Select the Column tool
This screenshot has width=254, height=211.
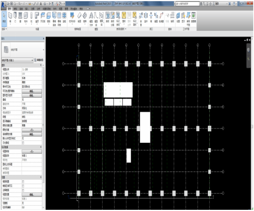point(31,16)
